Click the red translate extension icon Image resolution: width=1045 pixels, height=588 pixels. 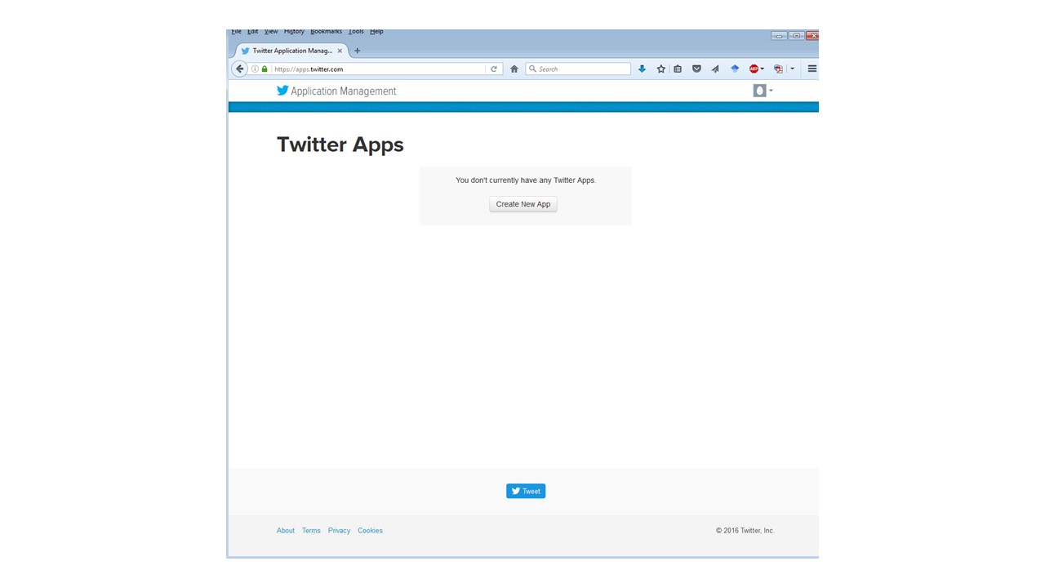(779, 69)
